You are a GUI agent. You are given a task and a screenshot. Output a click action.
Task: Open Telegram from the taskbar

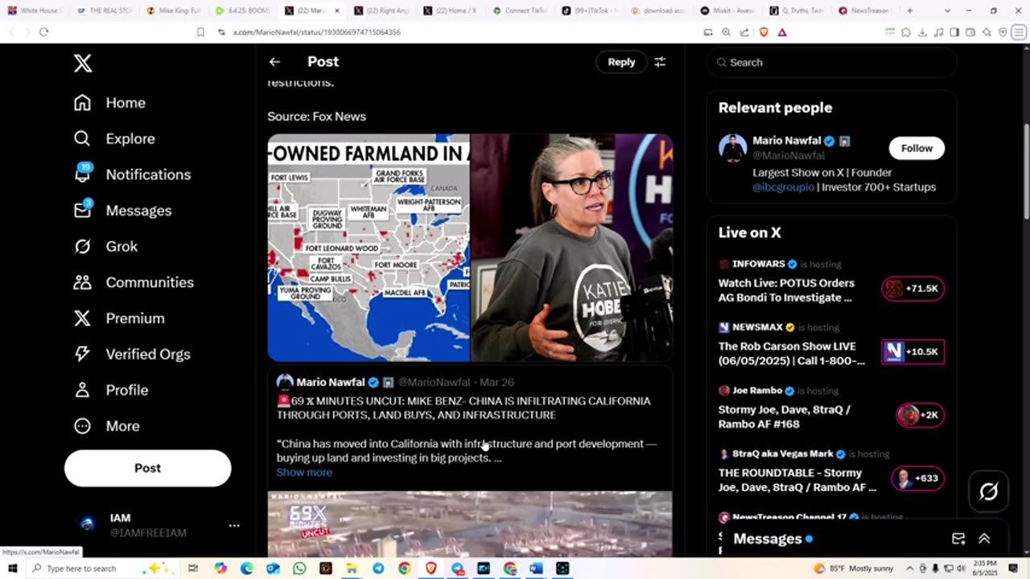click(378, 569)
